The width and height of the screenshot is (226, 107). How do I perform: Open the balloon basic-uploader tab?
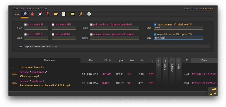48,14
